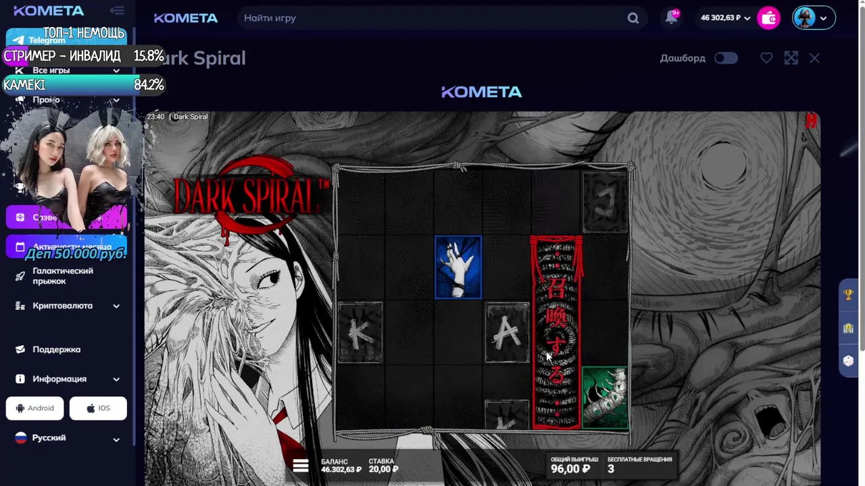The image size is (865, 486).
Task: Open the bank building icon right panel
Action: coord(849,328)
